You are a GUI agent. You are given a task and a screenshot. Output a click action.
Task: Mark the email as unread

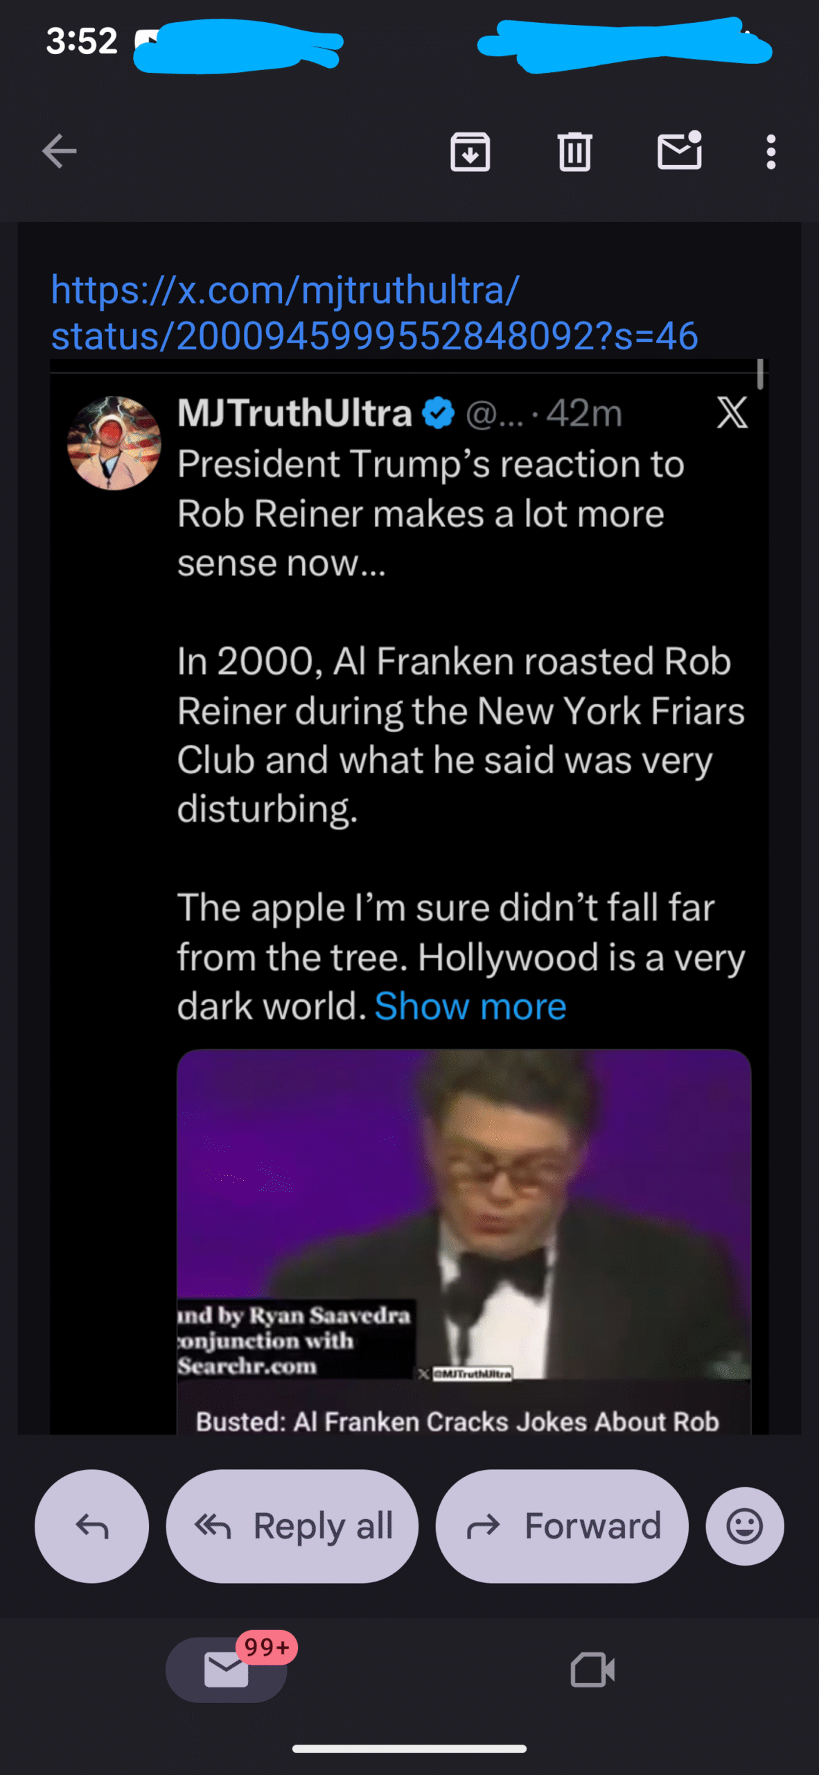679,151
